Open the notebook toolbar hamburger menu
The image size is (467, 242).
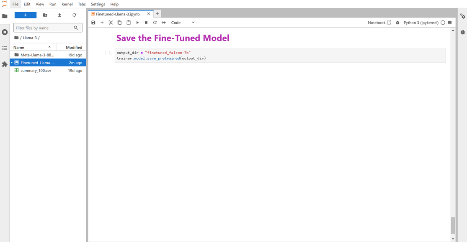coord(450,23)
